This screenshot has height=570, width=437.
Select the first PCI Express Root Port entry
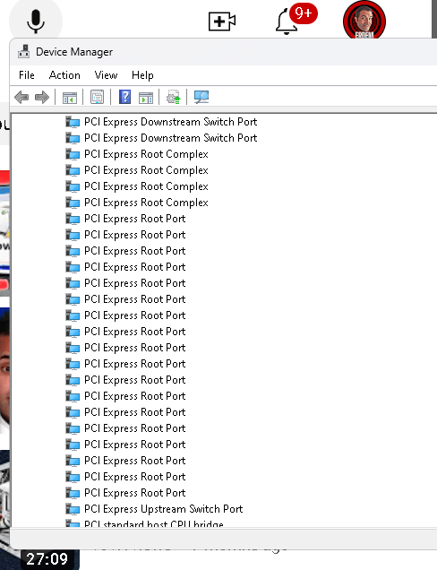point(134,219)
